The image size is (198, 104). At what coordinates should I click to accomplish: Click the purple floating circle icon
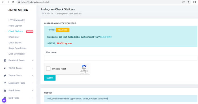pos(4,100)
